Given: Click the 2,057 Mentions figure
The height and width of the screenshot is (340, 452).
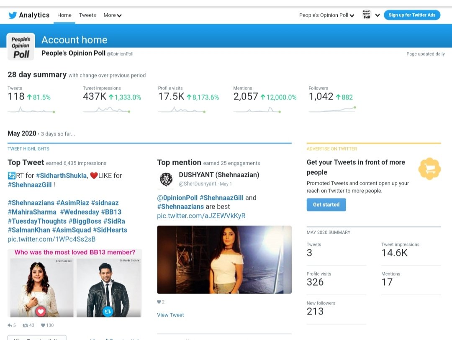Looking at the screenshot, I should (x=246, y=97).
